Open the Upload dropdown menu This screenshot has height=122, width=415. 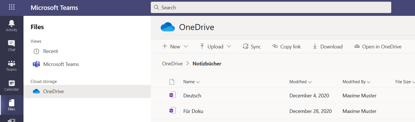click(216, 46)
